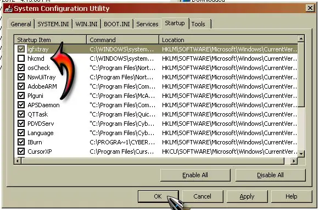Click the CursorXP HKCU registry location
Image resolution: width=319 pixels, height=210 pixels.
pos(230,151)
